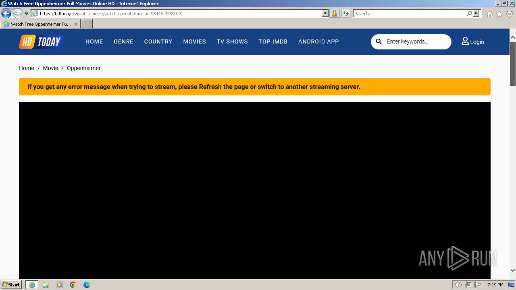
Task: Follow the Home breadcrumb link
Action: pos(27,68)
